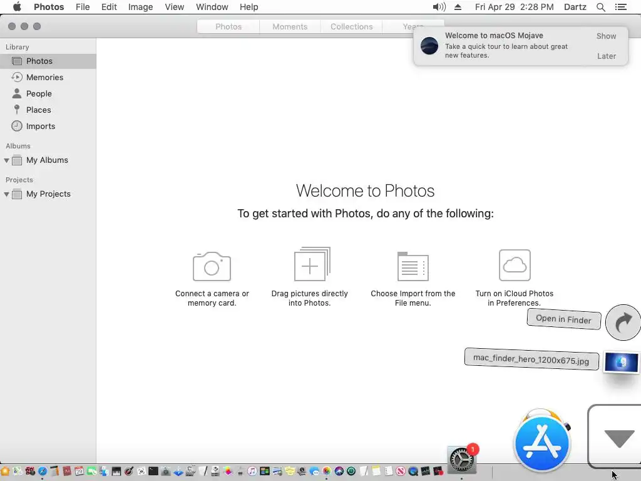Viewport: 641px width, 481px height.
Task: Open Calendar in the Dock
Action: 79,471
